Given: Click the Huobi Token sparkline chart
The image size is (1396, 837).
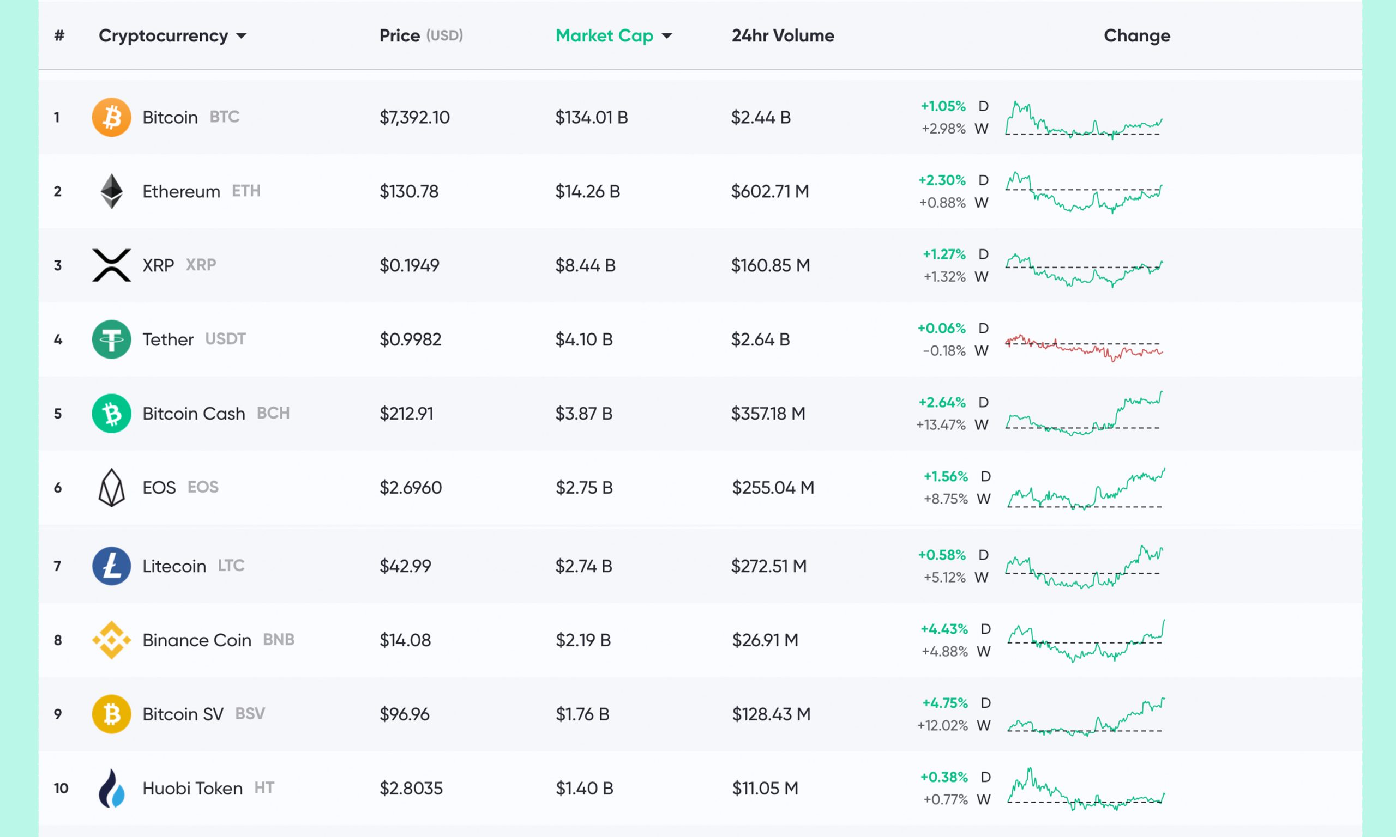Looking at the screenshot, I should 1086,789.
